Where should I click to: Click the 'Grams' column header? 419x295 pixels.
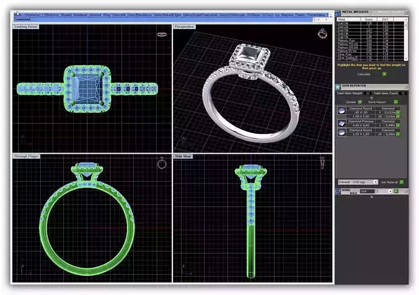pos(369,19)
